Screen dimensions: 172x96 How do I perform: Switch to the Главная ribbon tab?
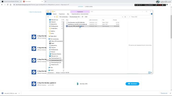[x=54, y=14]
